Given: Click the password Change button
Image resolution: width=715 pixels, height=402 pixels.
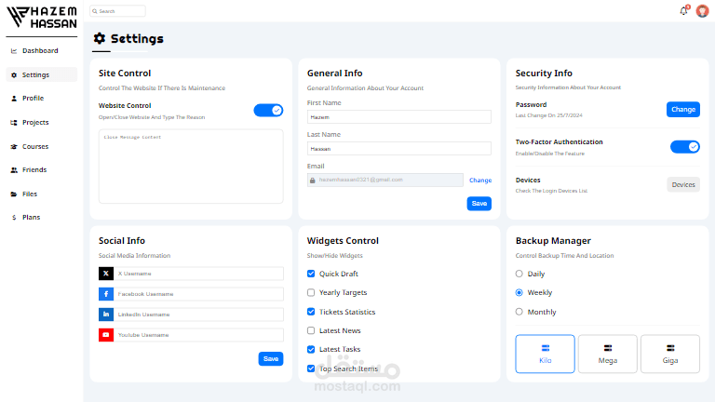Looking at the screenshot, I should (x=683, y=110).
